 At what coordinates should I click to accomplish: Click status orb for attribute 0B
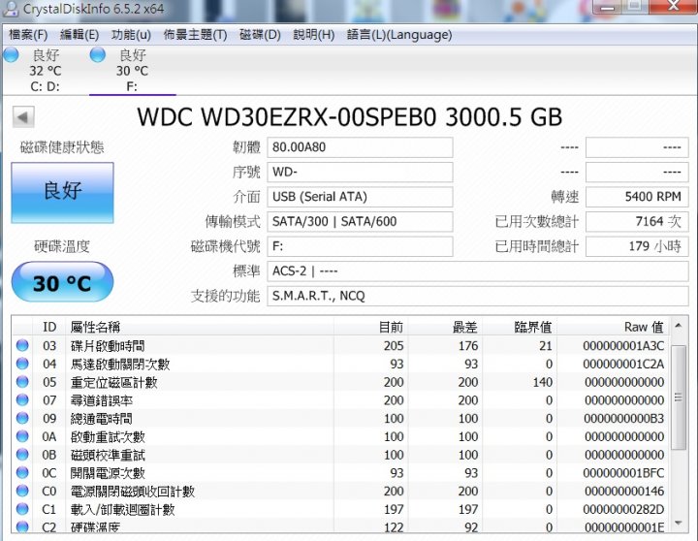point(22,455)
